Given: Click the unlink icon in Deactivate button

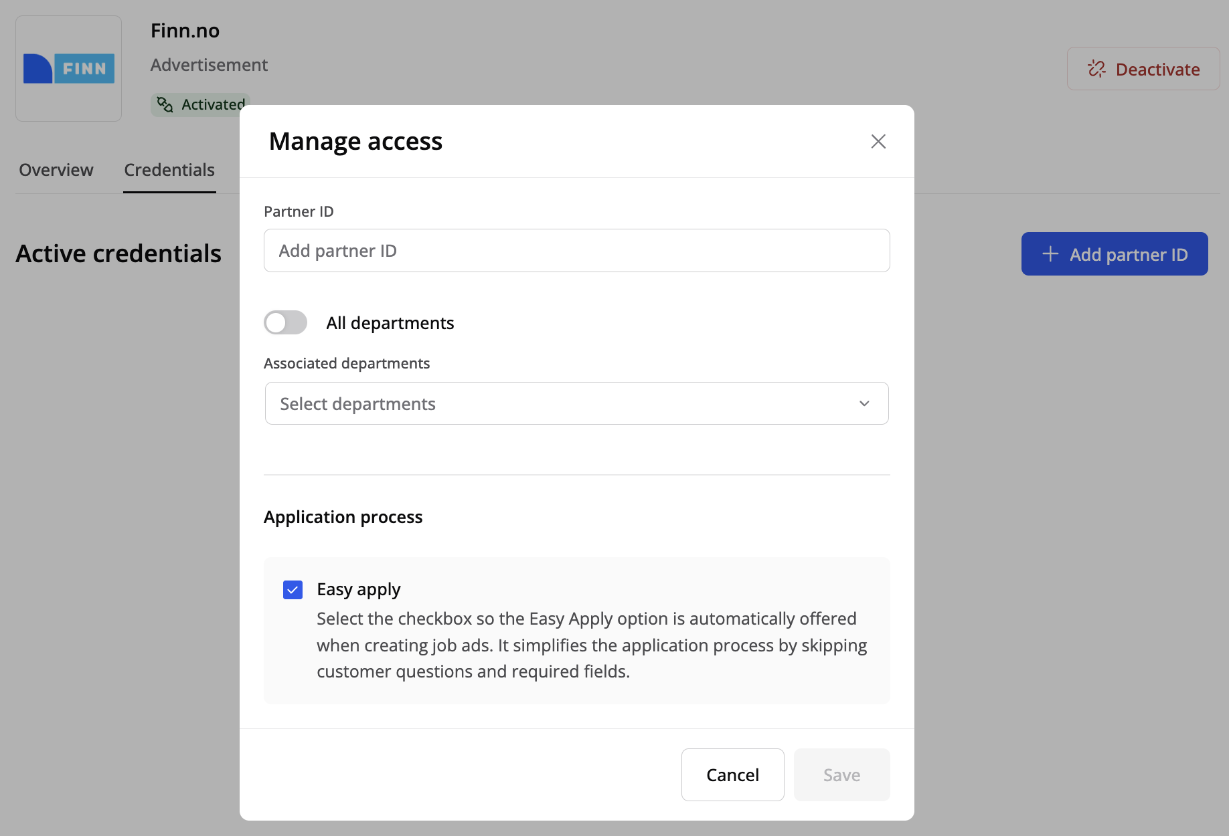Looking at the screenshot, I should (1096, 69).
